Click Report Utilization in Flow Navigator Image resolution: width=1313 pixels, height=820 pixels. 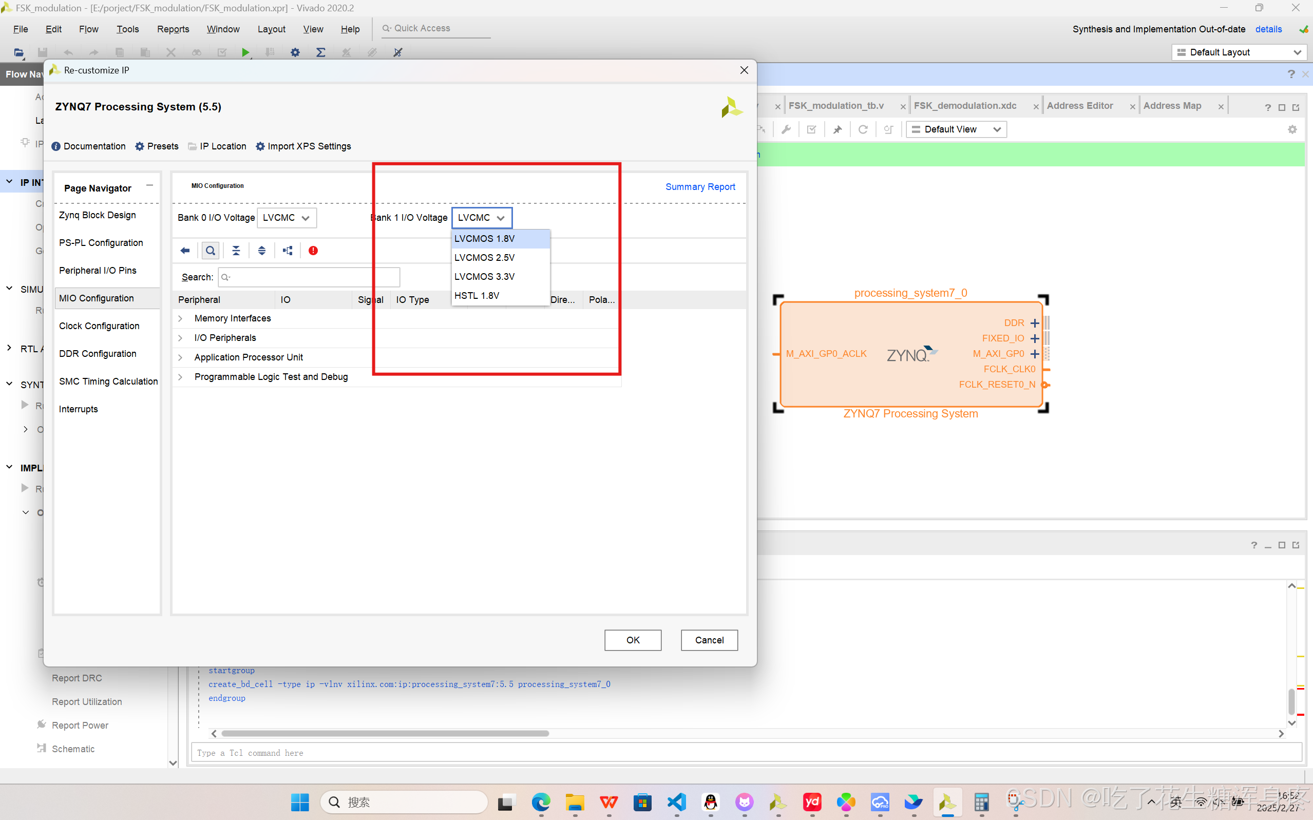[x=87, y=702]
